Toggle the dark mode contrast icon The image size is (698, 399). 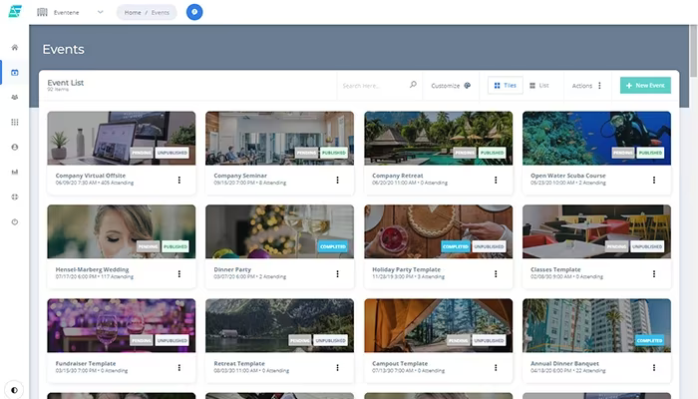[x=15, y=390]
